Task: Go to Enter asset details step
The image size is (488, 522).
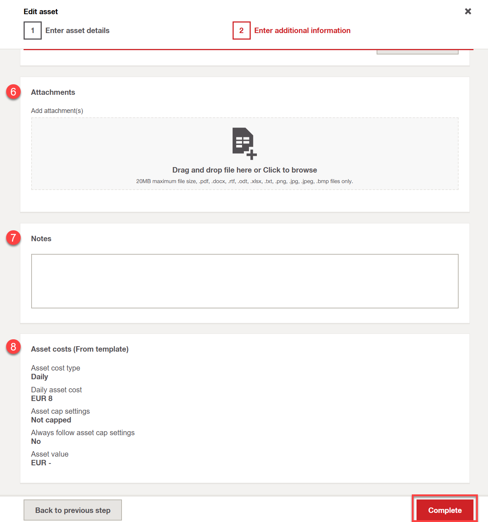Action: pos(77,31)
